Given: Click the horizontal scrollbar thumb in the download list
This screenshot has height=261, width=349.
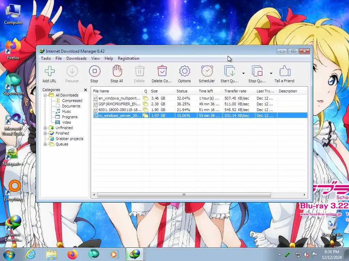Looking at the screenshot, I should pos(184,195).
